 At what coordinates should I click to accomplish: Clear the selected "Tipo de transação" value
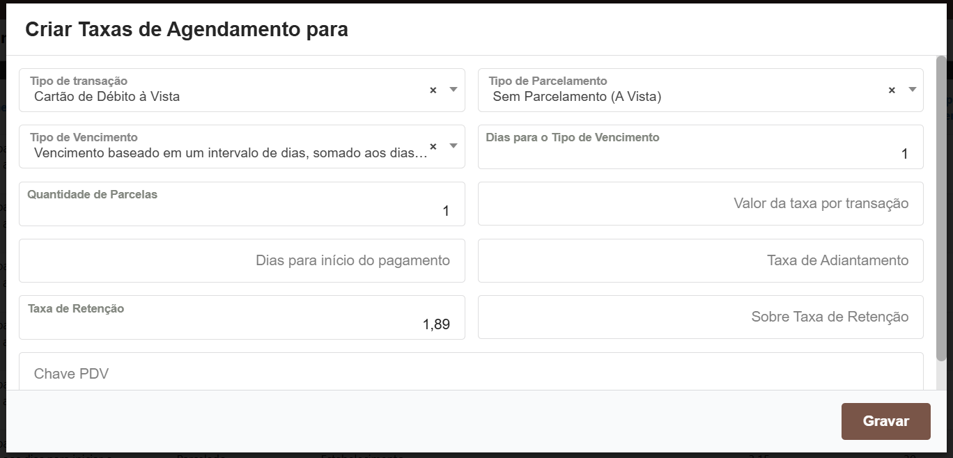(432, 90)
